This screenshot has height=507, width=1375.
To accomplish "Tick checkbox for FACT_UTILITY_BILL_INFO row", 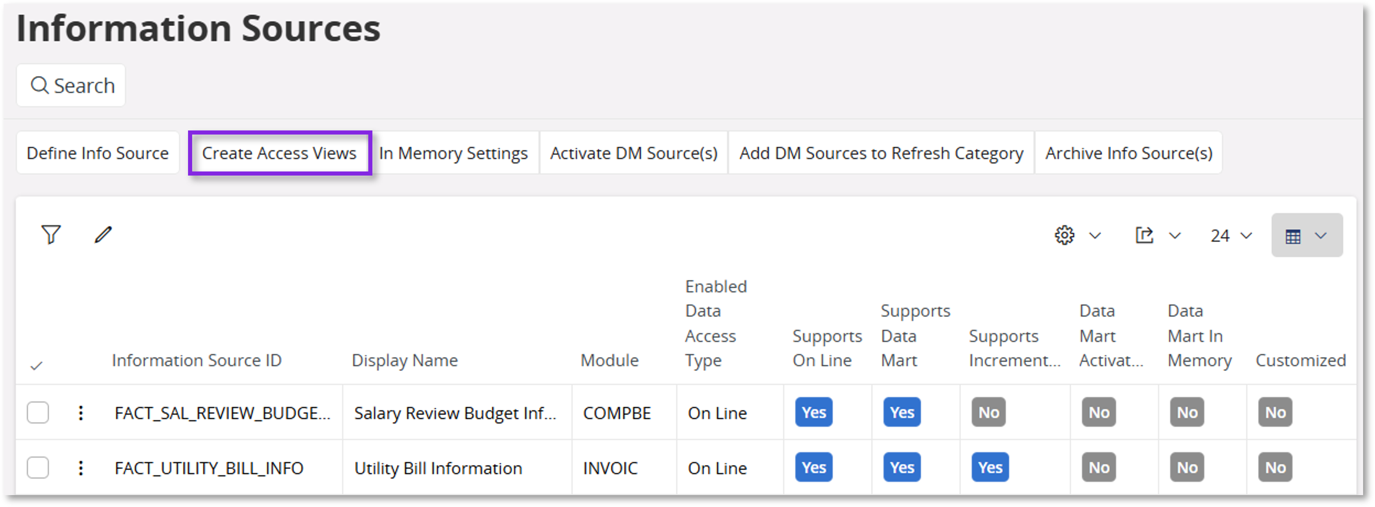I will click(x=38, y=468).
